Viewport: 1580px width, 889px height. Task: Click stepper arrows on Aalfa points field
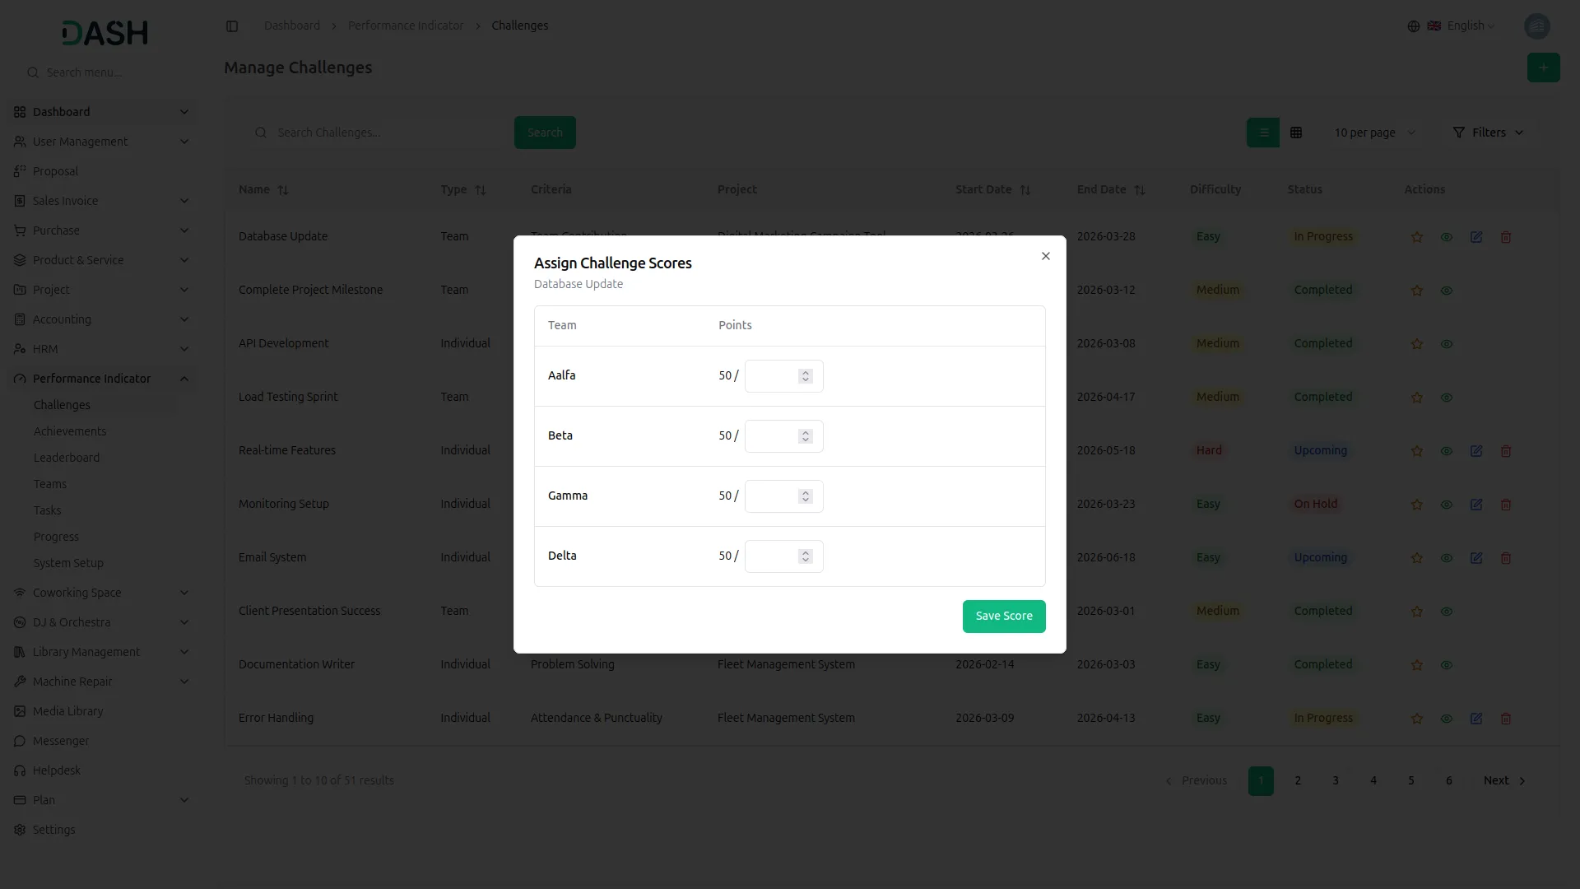point(805,376)
